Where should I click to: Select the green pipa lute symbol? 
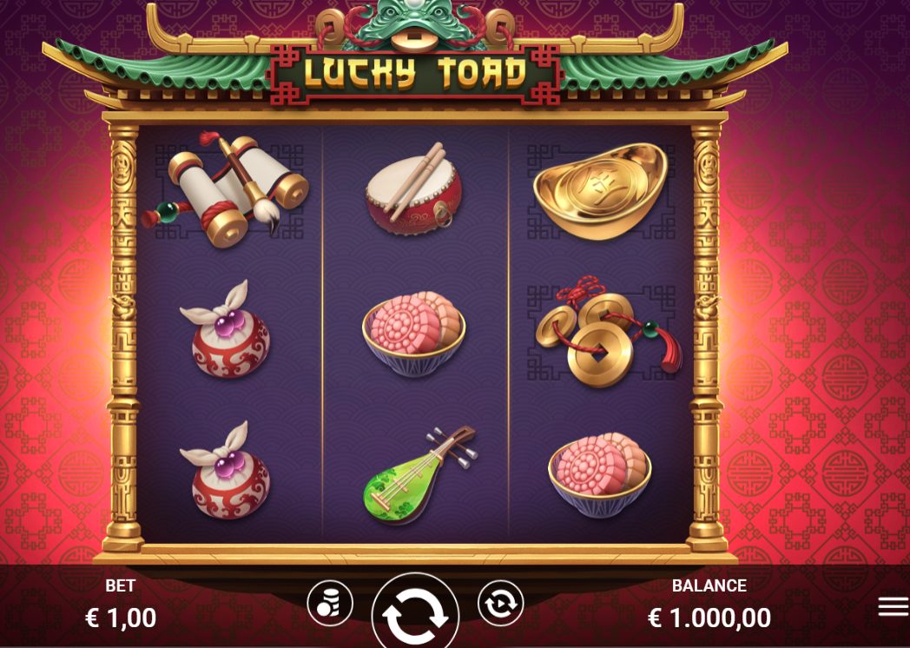tap(419, 475)
